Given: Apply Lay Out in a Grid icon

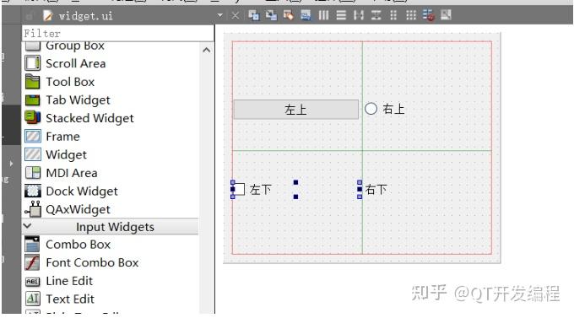Looking at the screenshot, I should click(x=411, y=15).
